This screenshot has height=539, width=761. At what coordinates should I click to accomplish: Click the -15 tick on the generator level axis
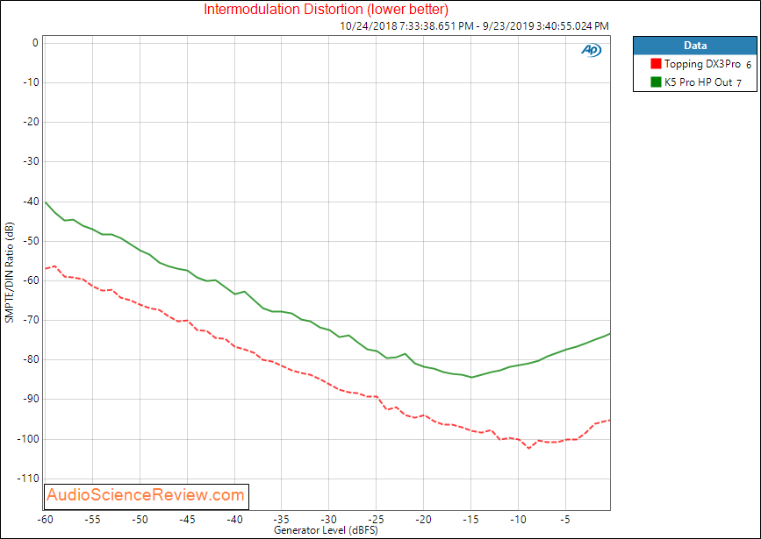point(470,520)
